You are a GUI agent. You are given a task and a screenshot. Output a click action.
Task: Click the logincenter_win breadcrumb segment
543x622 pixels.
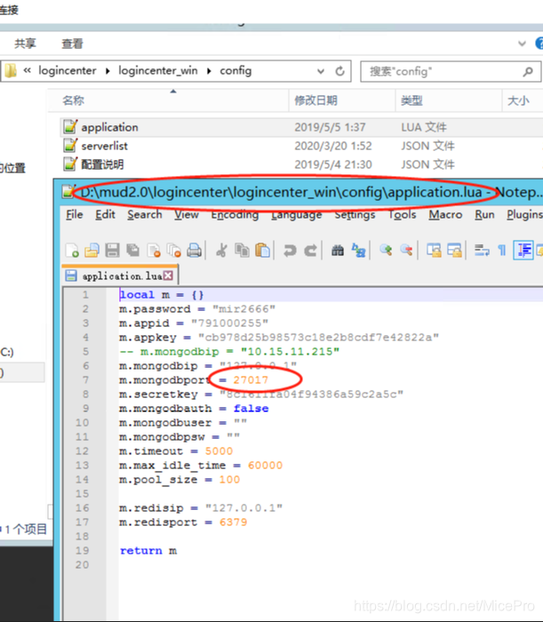(x=158, y=70)
